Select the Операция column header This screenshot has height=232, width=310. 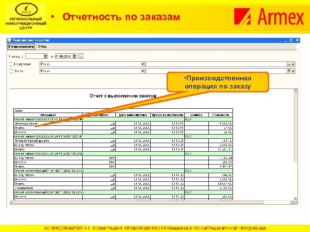48,115
